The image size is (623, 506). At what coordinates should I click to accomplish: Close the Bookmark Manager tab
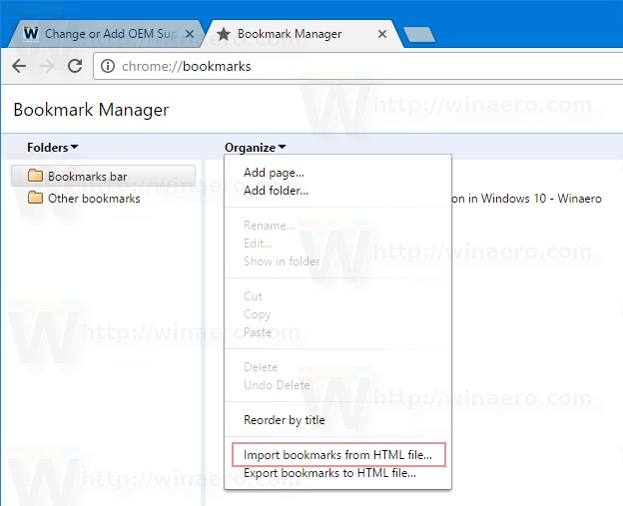pyautogui.click(x=382, y=34)
